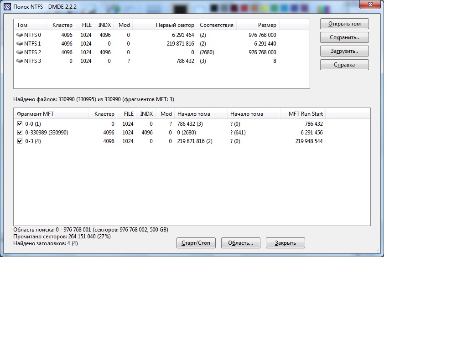This screenshot has width=467, height=350.
Task: Choose the NTFS 2 volume drive icon
Action: coord(20,52)
